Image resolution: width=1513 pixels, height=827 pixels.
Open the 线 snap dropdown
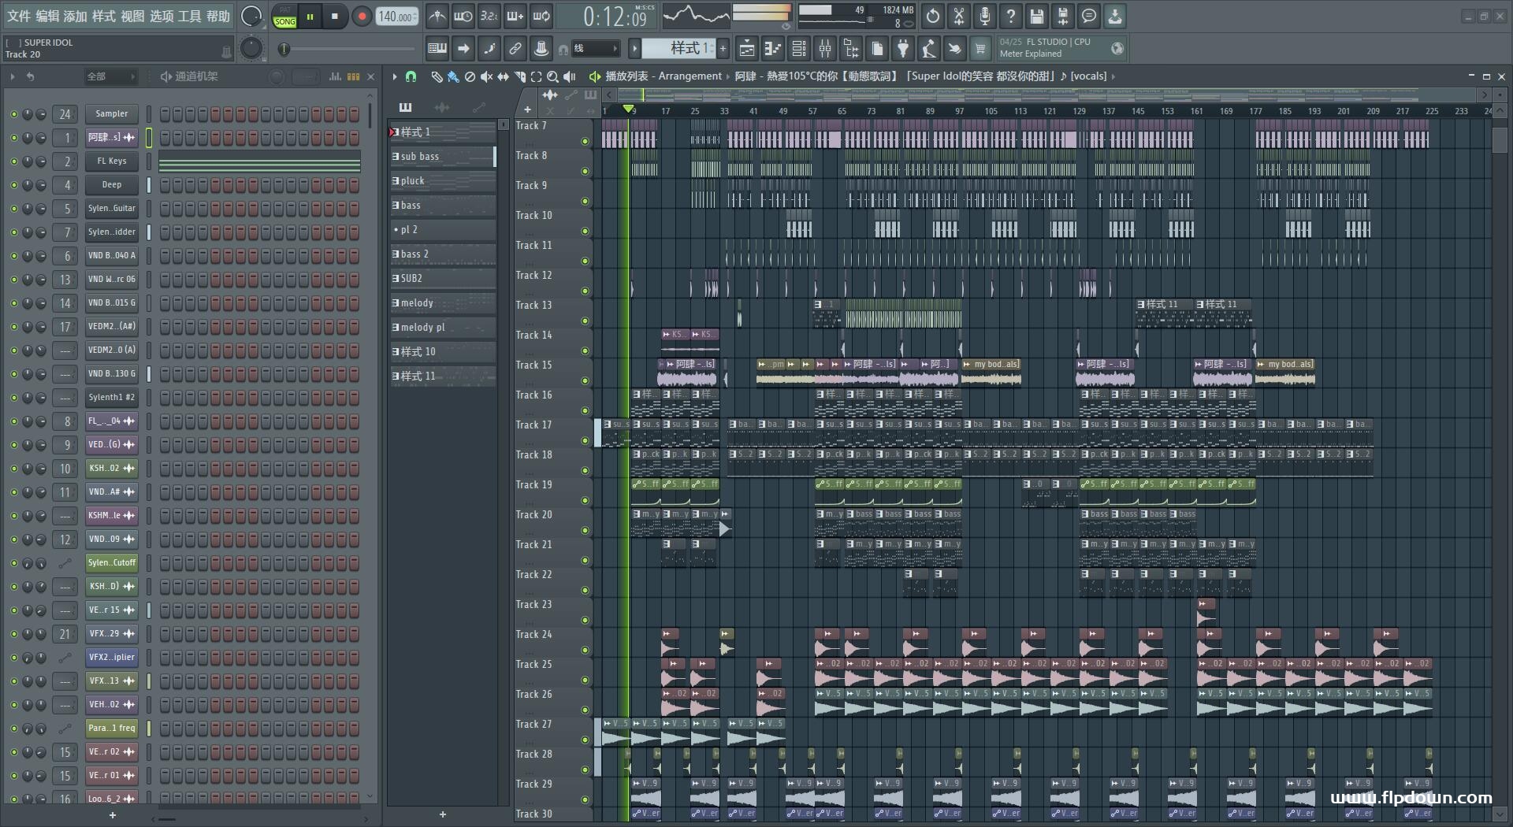pos(594,49)
